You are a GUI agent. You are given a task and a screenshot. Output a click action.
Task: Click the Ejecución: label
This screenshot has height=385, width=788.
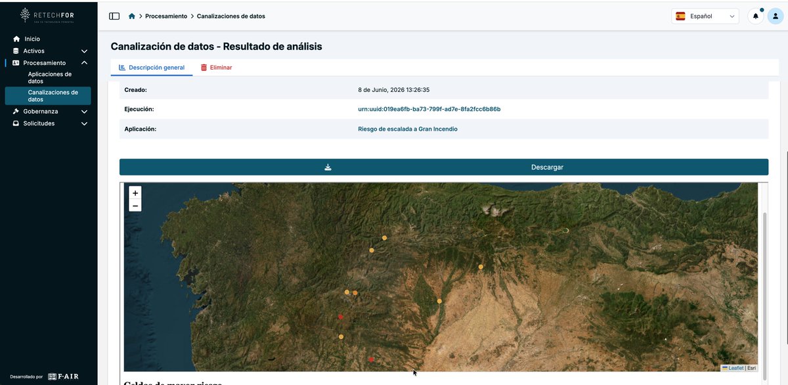click(139, 109)
